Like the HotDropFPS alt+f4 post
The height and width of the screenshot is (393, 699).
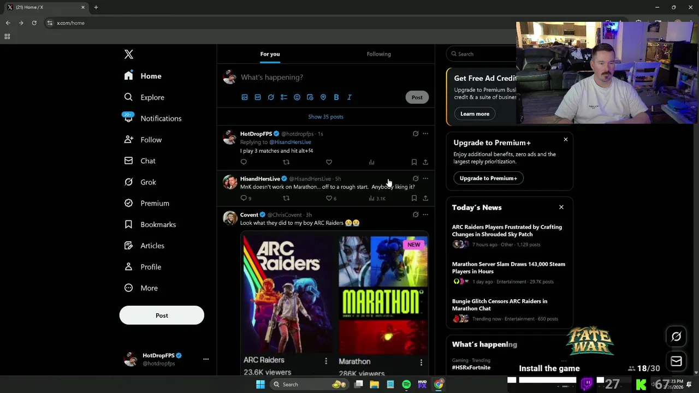(329, 162)
